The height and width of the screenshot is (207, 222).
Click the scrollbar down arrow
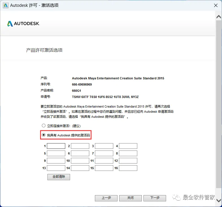coord(219,201)
